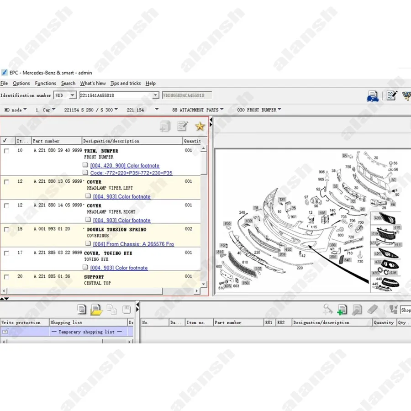Open footnote icon for HEADLAMP WIPER, RIGHT cover

pos(88,220)
